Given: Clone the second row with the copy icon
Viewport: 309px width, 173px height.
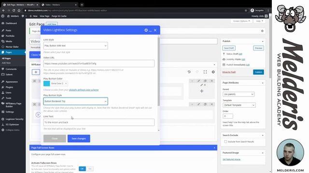Looking at the screenshot, I should click(x=205, y=104).
